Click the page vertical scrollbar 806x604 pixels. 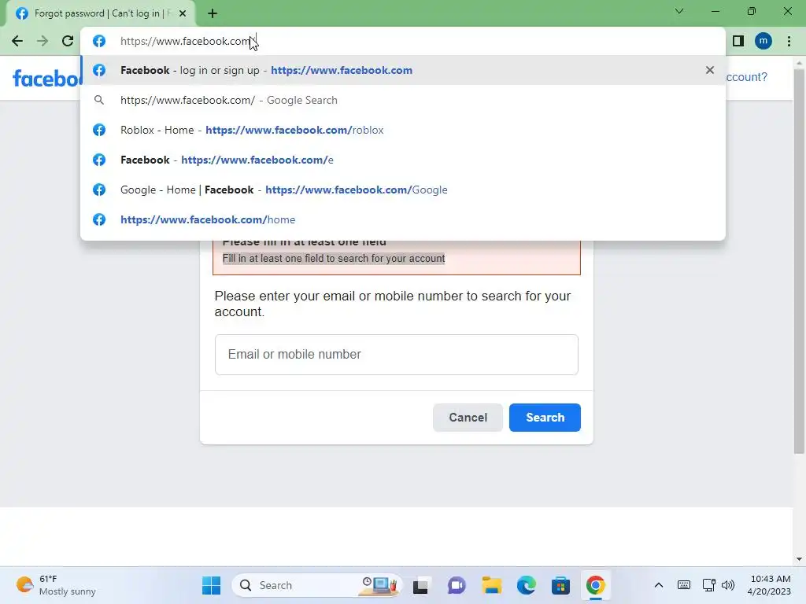click(799, 262)
